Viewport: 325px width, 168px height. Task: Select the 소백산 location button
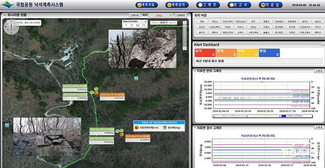tap(240, 32)
